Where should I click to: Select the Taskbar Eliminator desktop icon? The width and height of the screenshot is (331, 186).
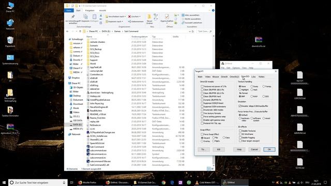(10, 112)
